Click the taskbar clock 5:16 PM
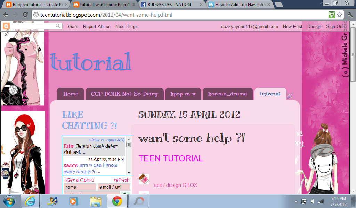This screenshot has width=356, height=208. (338, 199)
